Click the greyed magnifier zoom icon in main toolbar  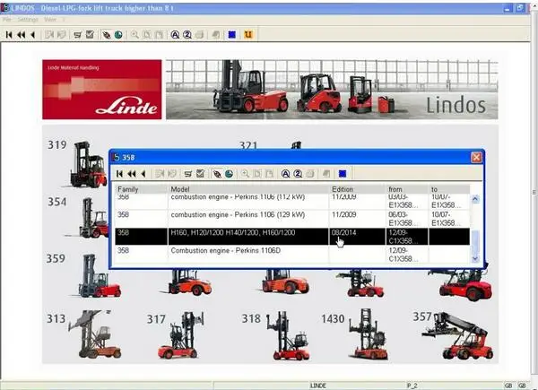coord(134,35)
